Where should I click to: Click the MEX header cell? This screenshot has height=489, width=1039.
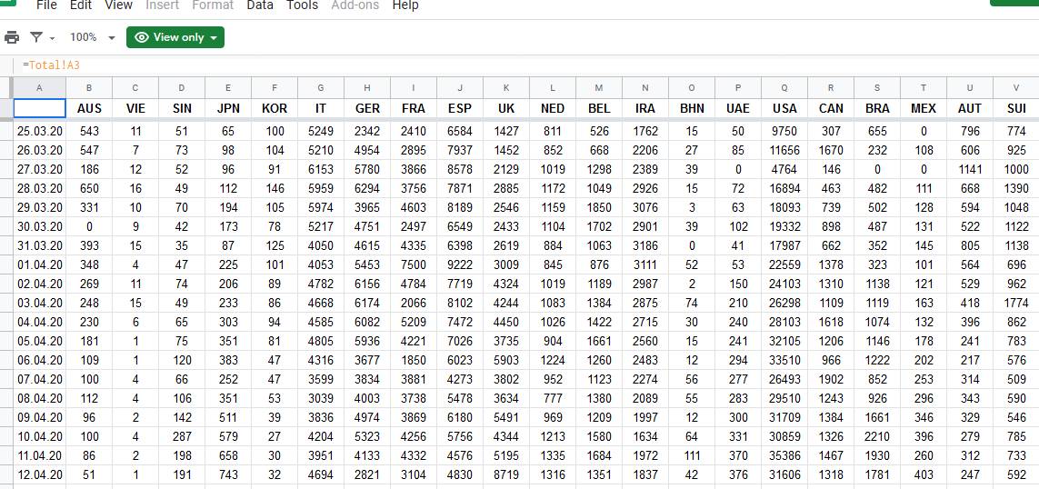924,109
